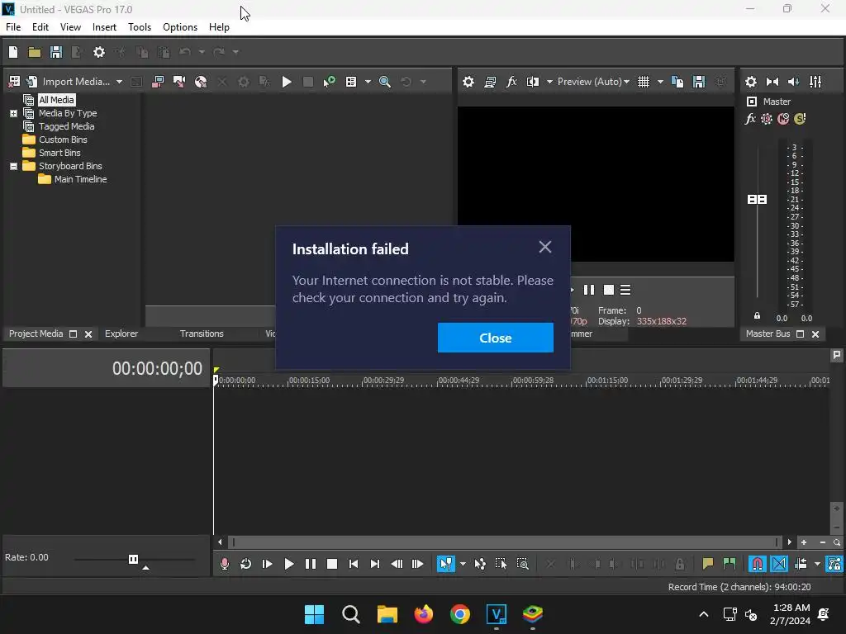Toggle overlays grid icon in preview
The height and width of the screenshot is (634, 846).
[644, 82]
